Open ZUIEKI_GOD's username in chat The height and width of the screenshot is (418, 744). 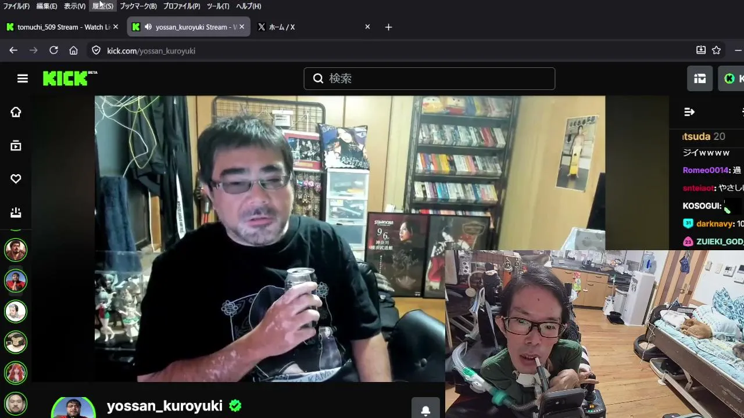point(720,242)
